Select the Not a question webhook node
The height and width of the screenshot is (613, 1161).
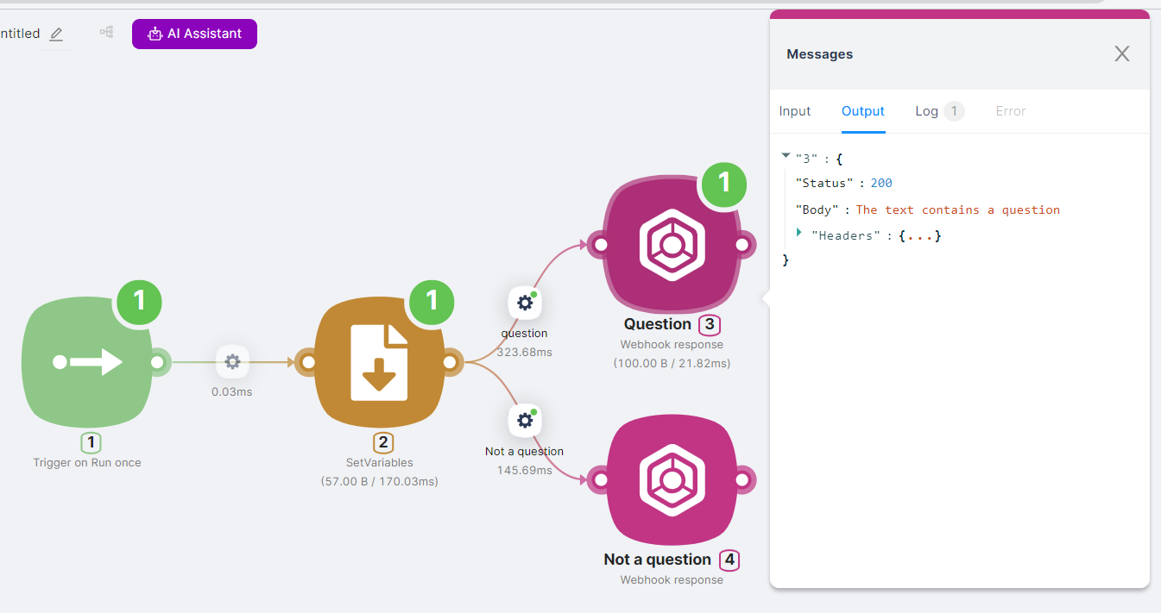click(x=671, y=480)
